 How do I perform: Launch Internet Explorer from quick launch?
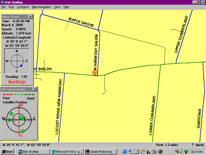[125, 152]
